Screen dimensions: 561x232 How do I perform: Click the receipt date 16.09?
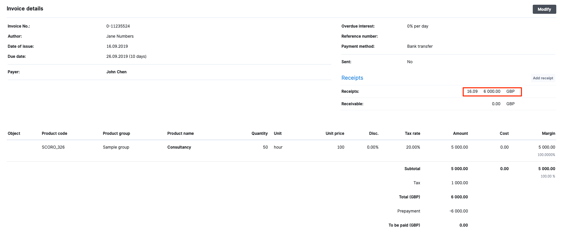pos(472,91)
